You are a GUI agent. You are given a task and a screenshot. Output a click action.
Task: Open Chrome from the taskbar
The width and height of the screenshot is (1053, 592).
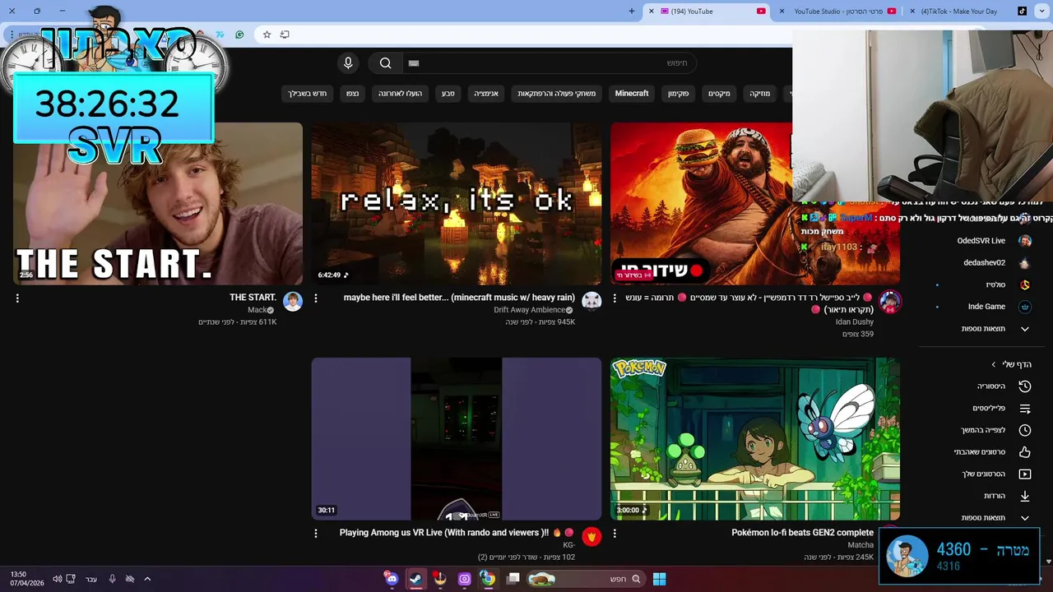tap(488, 579)
